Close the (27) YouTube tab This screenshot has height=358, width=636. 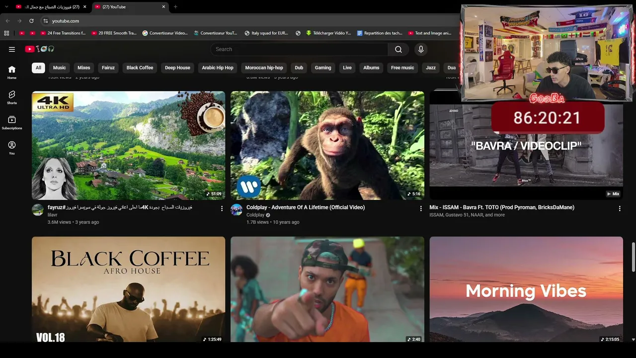[x=163, y=7]
